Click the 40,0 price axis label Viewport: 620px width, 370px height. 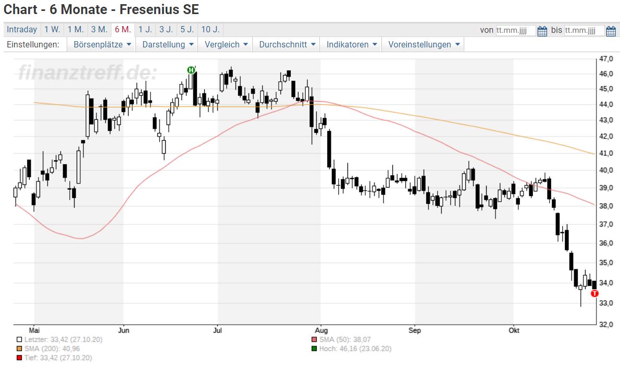click(x=606, y=170)
